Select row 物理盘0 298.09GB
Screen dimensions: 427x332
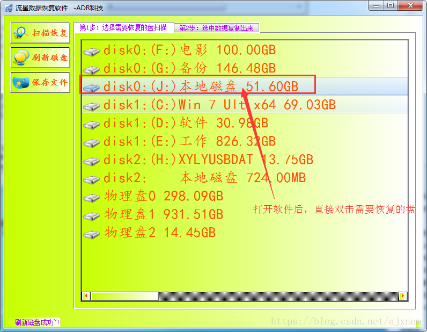click(245, 196)
